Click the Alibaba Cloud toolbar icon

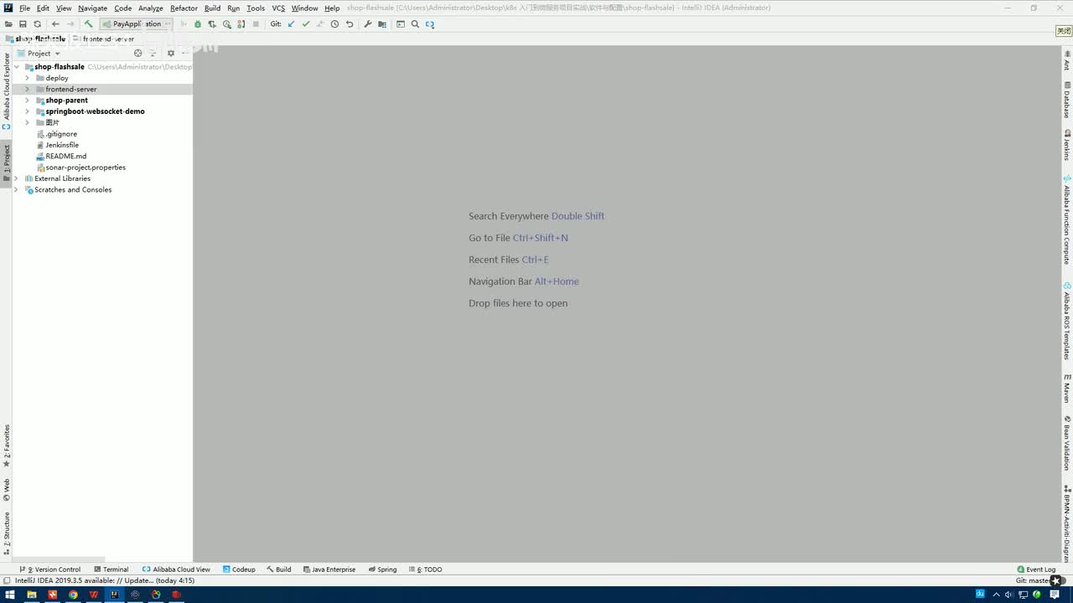tap(430, 24)
